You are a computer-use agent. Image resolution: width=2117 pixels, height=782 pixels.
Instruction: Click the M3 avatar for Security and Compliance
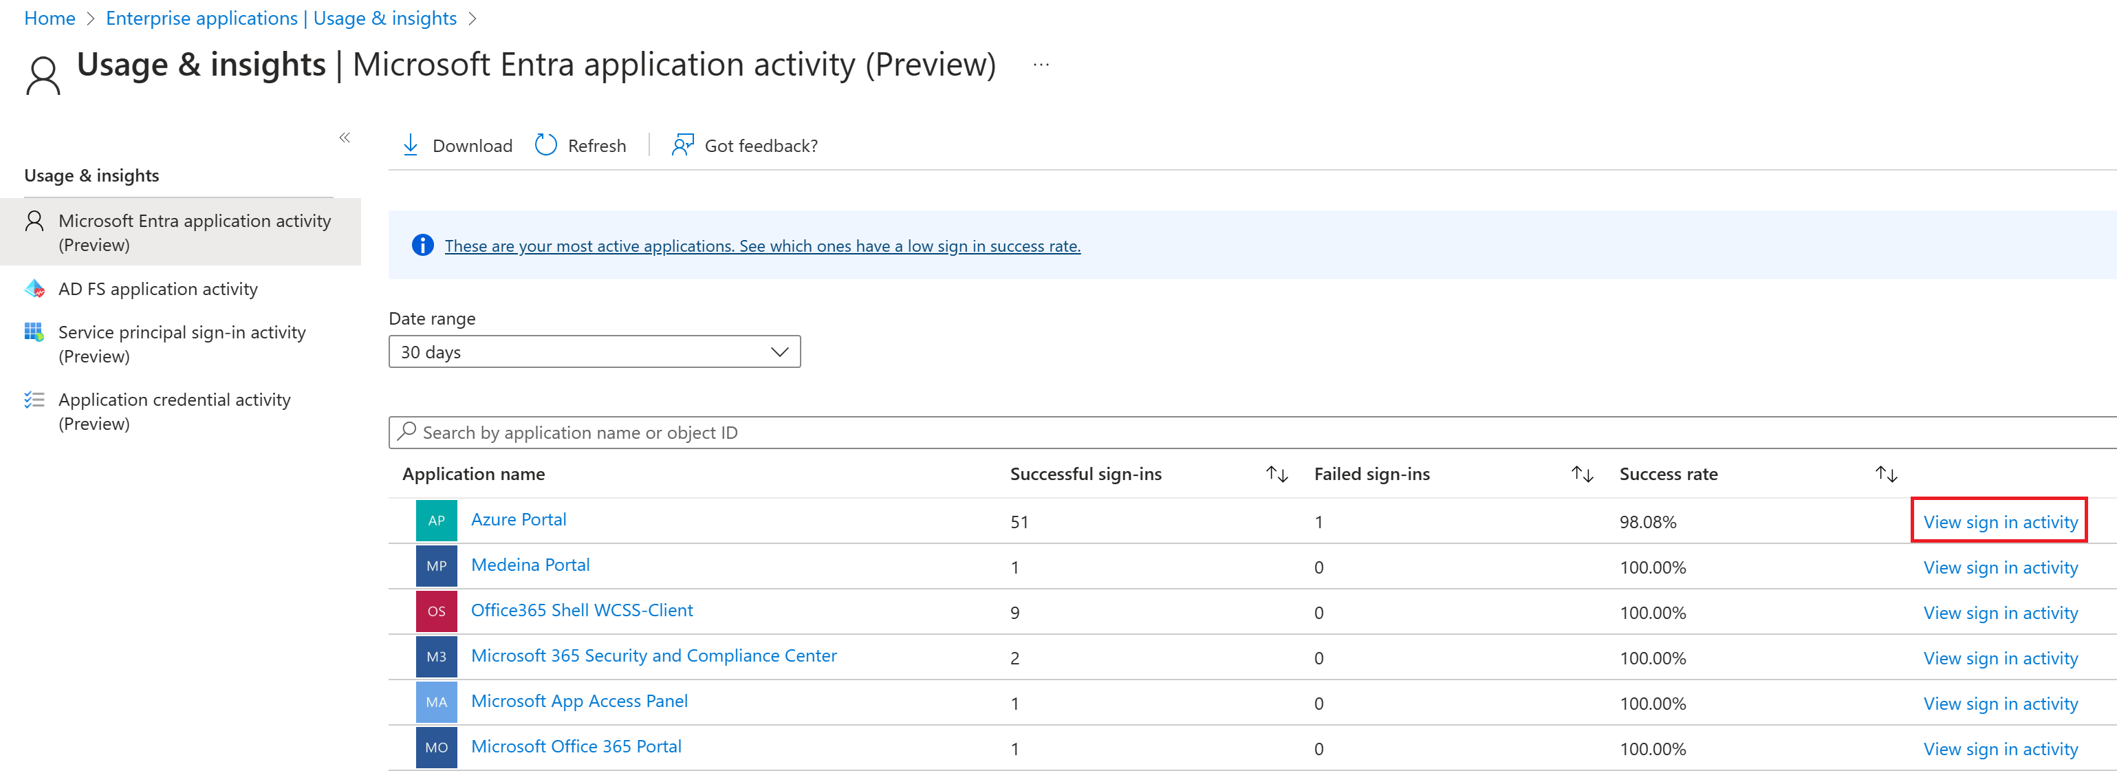[436, 657]
